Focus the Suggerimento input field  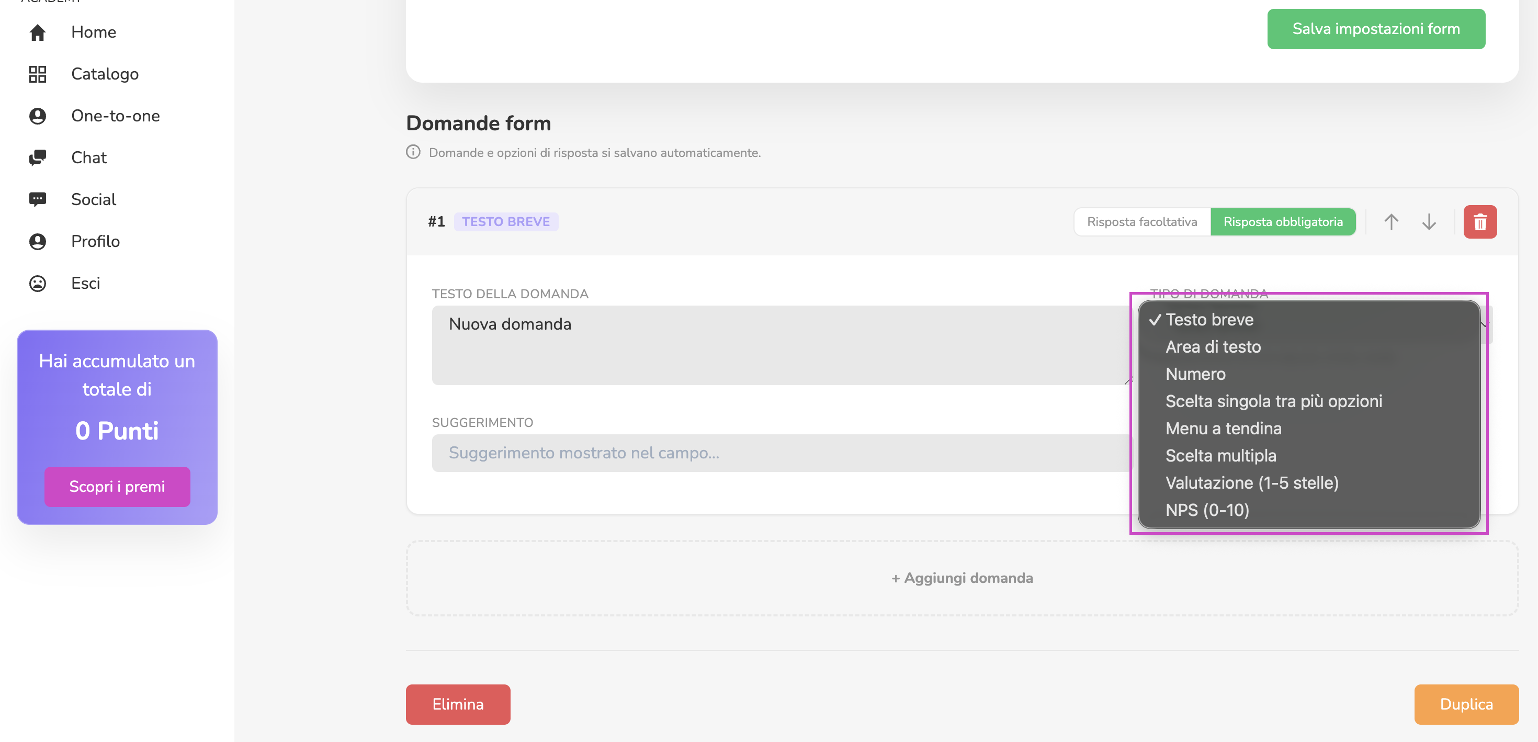(782, 453)
